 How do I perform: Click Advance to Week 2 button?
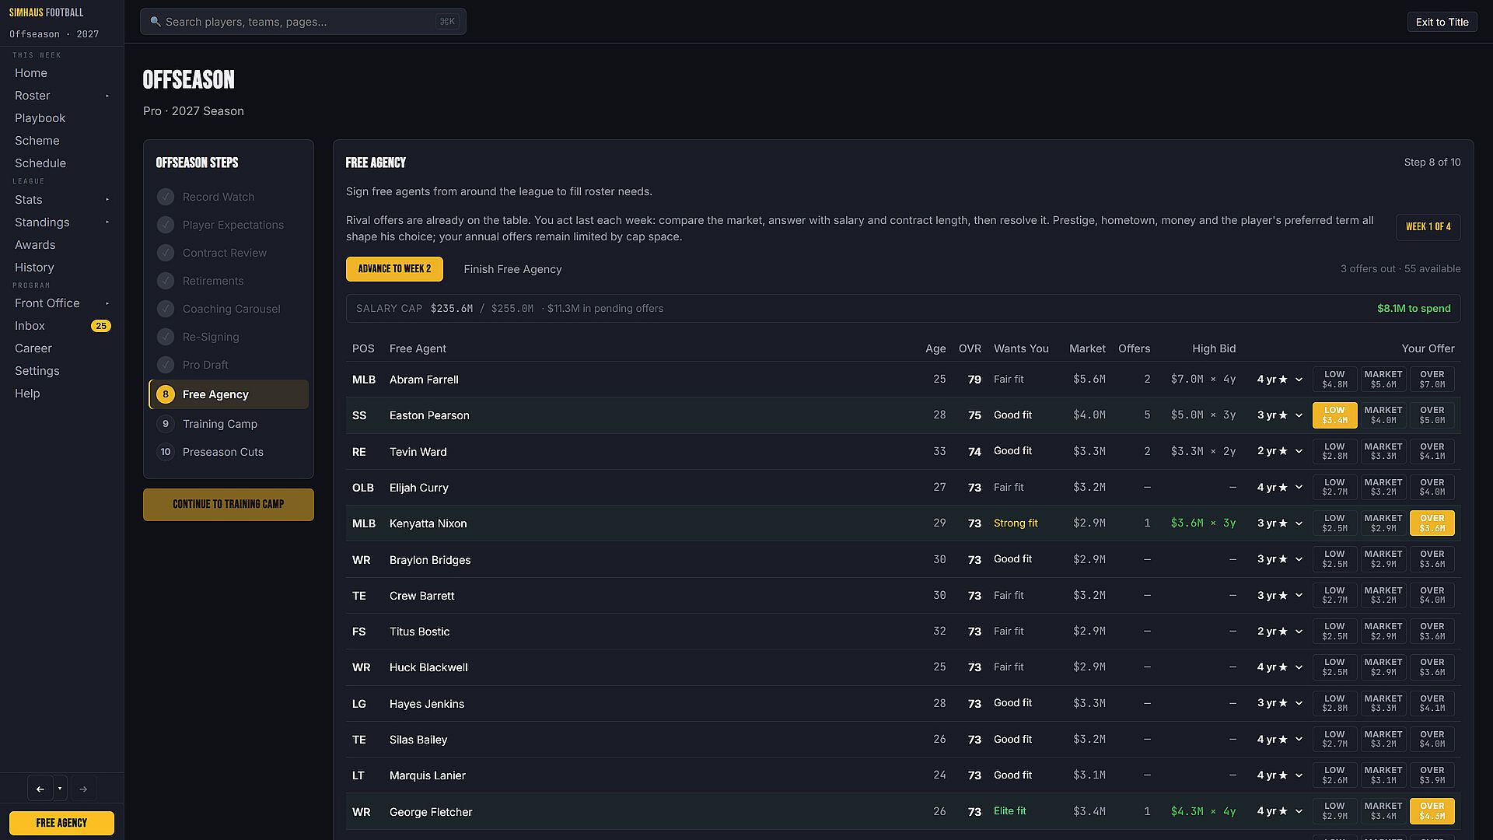pyautogui.click(x=394, y=269)
